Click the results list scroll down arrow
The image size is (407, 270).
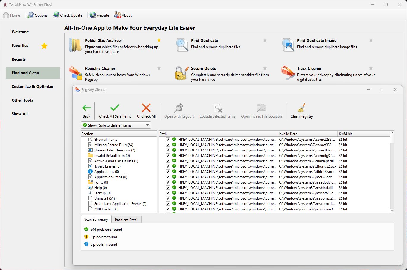(392, 211)
